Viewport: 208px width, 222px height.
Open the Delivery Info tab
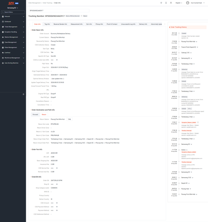point(143,24)
